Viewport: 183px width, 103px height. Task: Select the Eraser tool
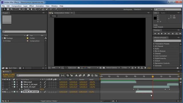point(47,9)
